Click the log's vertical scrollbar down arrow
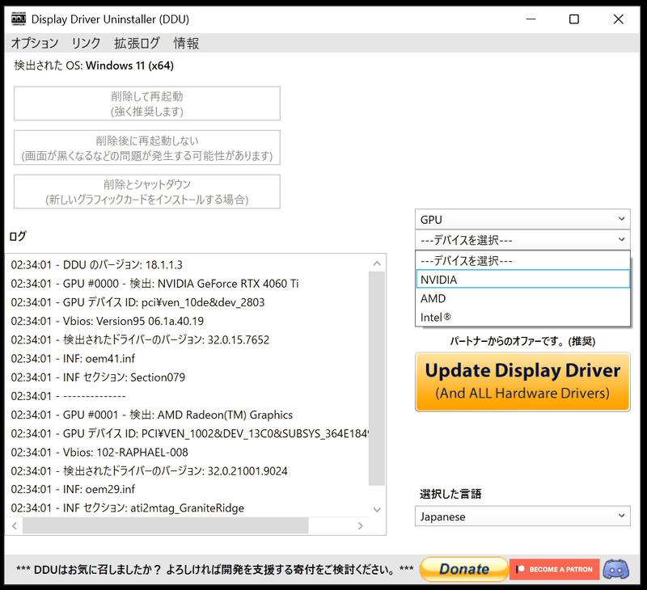The width and height of the screenshot is (647, 590). (x=378, y=509)
